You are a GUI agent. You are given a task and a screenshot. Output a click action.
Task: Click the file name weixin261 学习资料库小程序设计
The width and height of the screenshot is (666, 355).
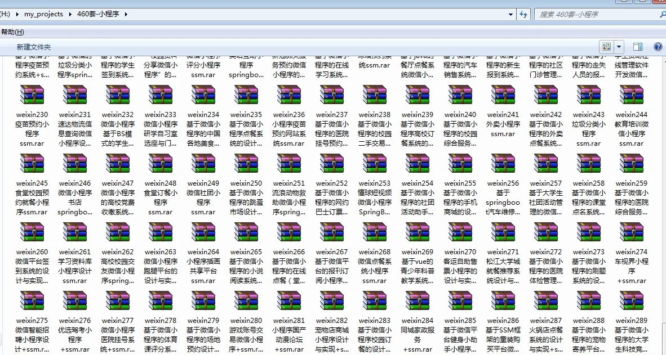click(x=75, y=266)
